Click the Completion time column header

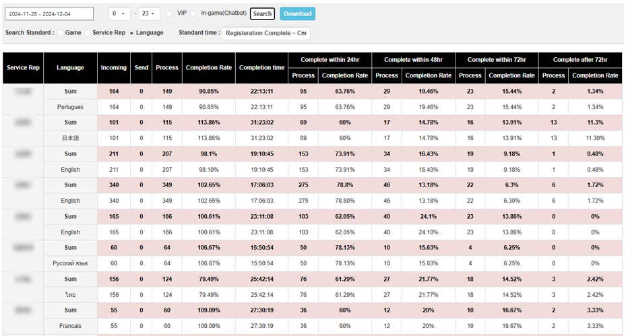tap(261, 68)
